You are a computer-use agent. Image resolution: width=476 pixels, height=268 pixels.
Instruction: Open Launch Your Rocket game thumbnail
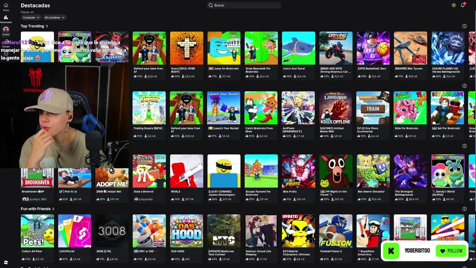click(x=224, y=108)
